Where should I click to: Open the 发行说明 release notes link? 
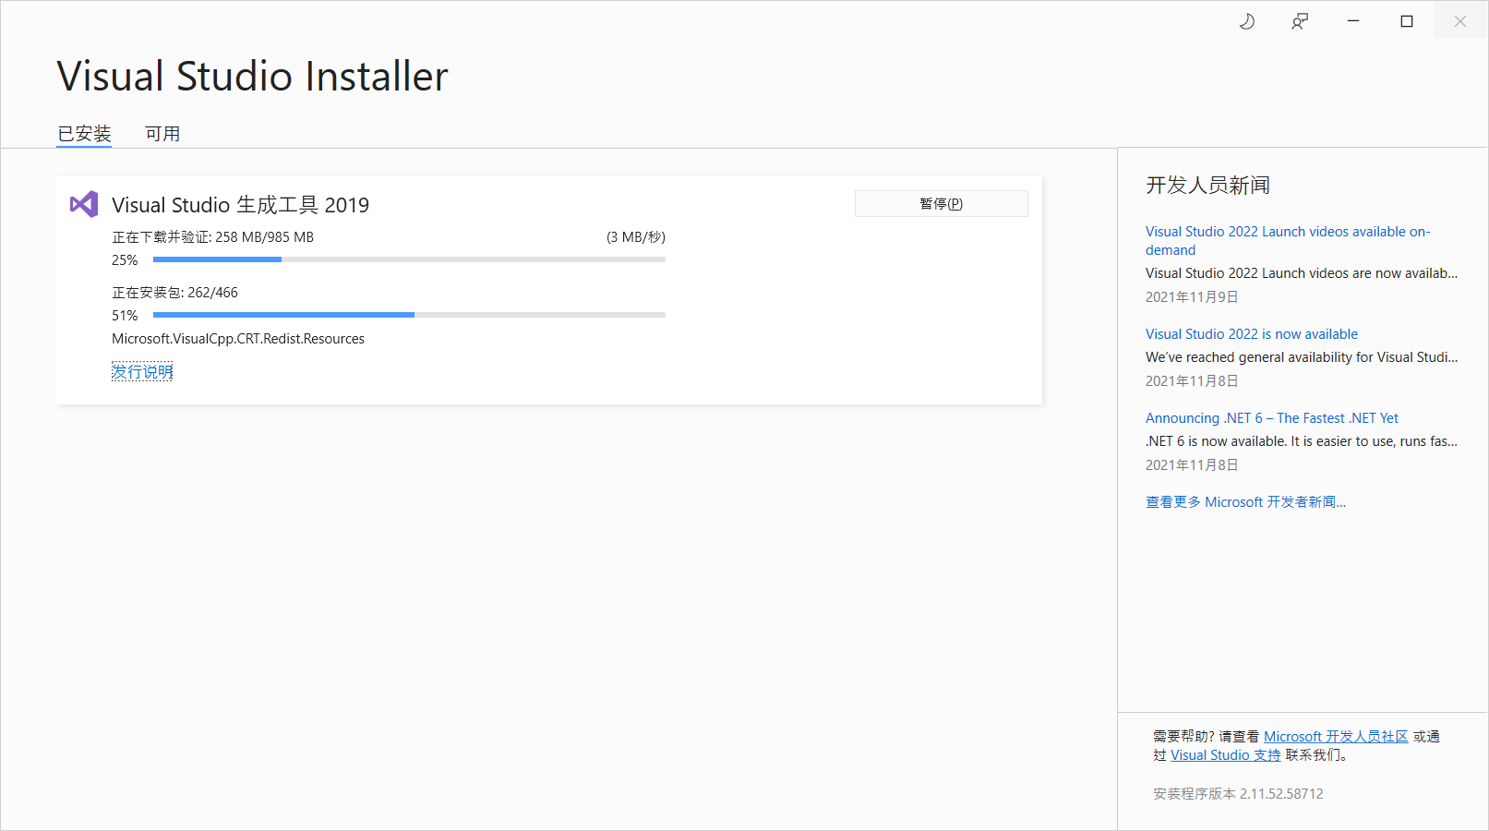coord(142,370)
